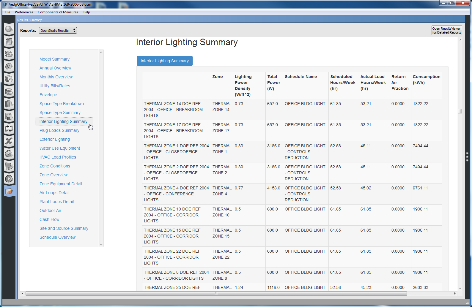The height and width of the screenshot is (307, 472).
Task: Open the Outdoor Air link
Action: (50, 211)
